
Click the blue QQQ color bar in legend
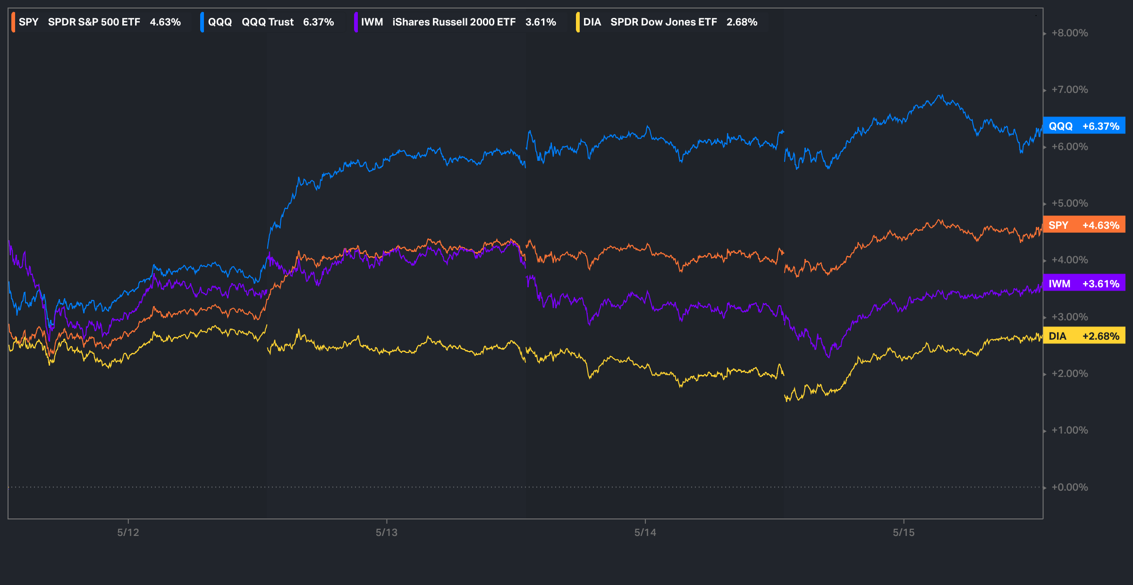click(x=202, y=22)
